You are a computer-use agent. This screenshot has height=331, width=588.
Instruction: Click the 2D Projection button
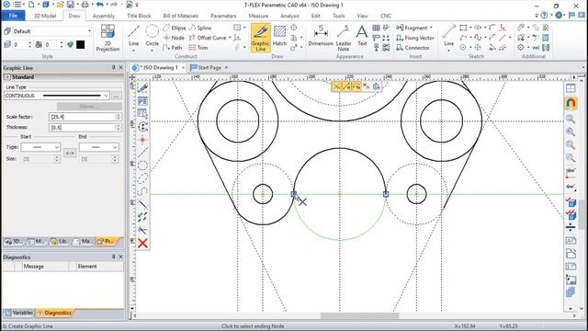107,38
